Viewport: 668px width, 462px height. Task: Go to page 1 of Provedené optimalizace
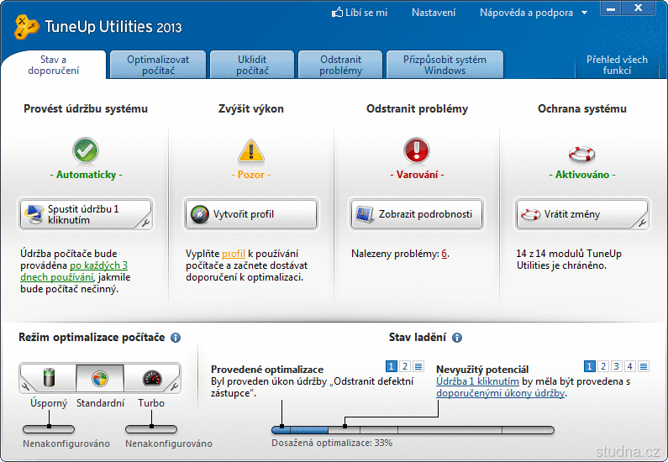[391, 366]
